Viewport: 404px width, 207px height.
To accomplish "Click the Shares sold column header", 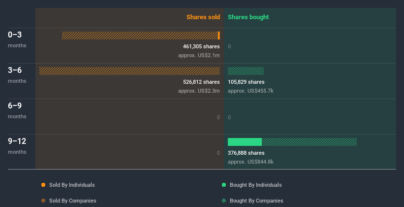I will (203, 17).
